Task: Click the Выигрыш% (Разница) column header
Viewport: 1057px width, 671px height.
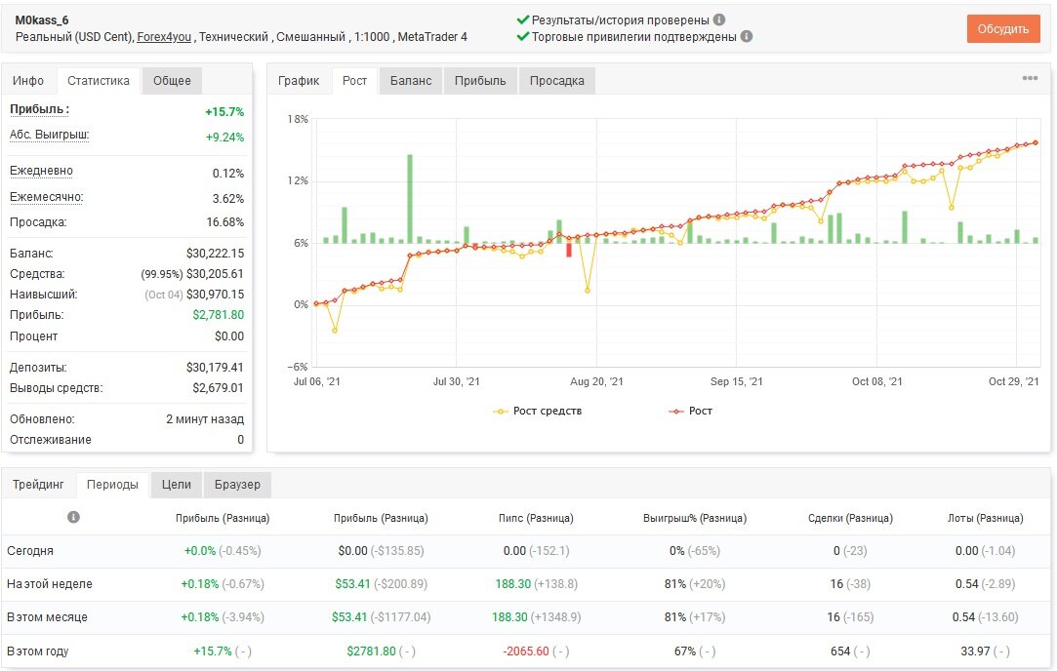Action: pyautogui.click(x=695, y=518)
